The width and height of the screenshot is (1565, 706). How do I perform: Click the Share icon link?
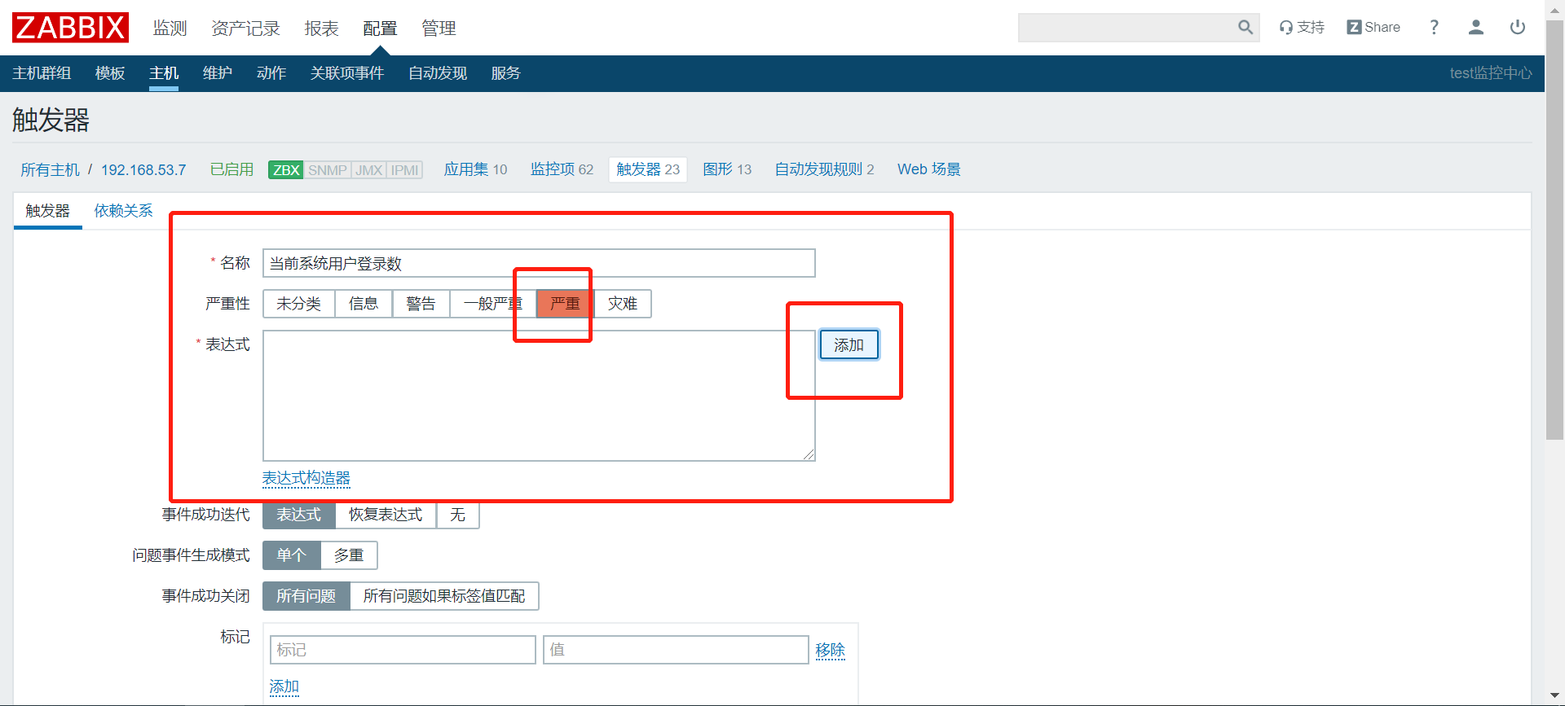point(1373,28)
